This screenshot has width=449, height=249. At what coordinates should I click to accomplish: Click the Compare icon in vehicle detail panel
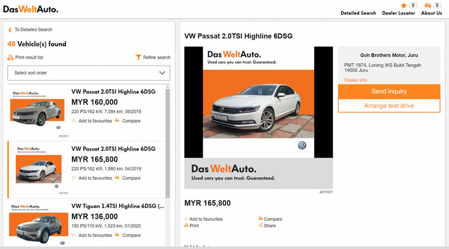pos(261,219)
